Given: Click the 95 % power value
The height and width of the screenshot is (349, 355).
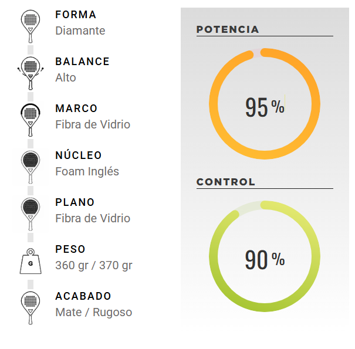Looking at the screenshot, I should (265, 107).
